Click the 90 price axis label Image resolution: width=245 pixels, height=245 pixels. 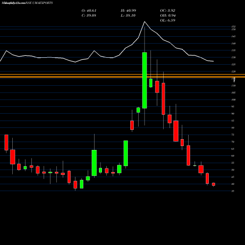(x=233, y=114)
